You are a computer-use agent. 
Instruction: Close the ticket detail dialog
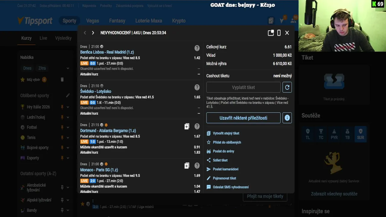click(287, 33)
